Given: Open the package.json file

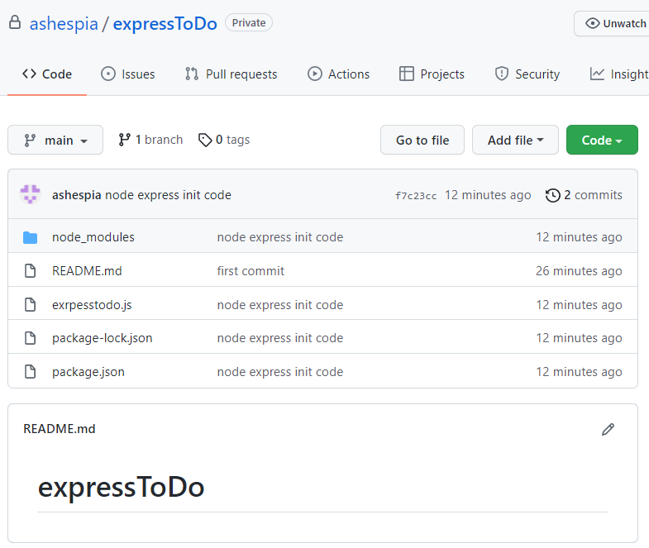Looking at the screenshot, I should click(x=88, y=372).
